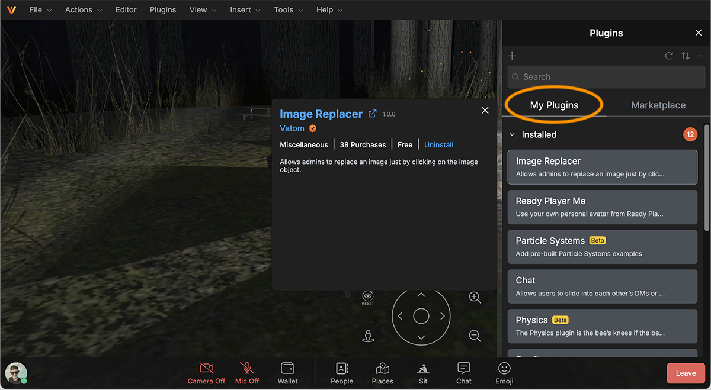This screenshot has width=711, height=390.
Task: Click the Image Replacer title link
Action: click(321, 114)
